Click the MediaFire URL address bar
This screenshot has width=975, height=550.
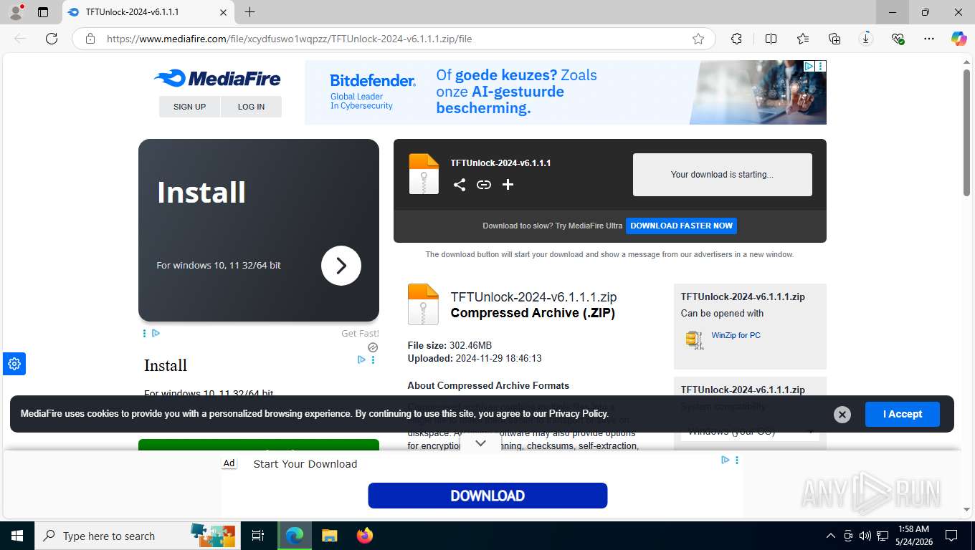(393, 39)
